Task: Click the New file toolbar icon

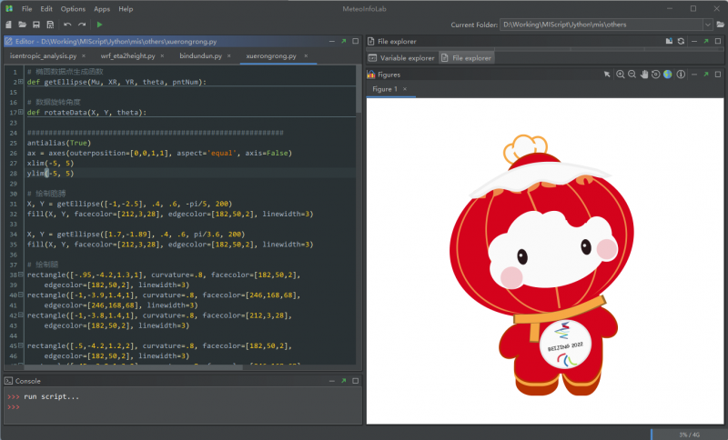Action: click(x=8, y=25)
